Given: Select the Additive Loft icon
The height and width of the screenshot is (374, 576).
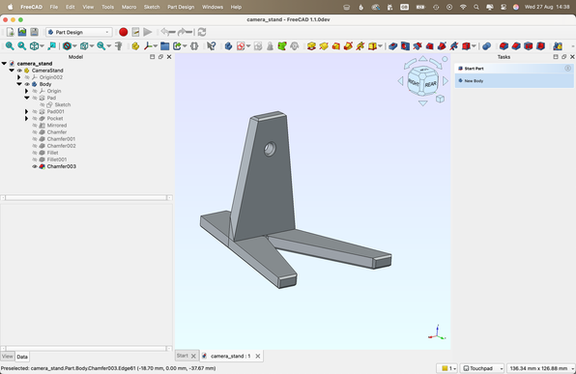Looking at the screenshot, I should (335, 46).
